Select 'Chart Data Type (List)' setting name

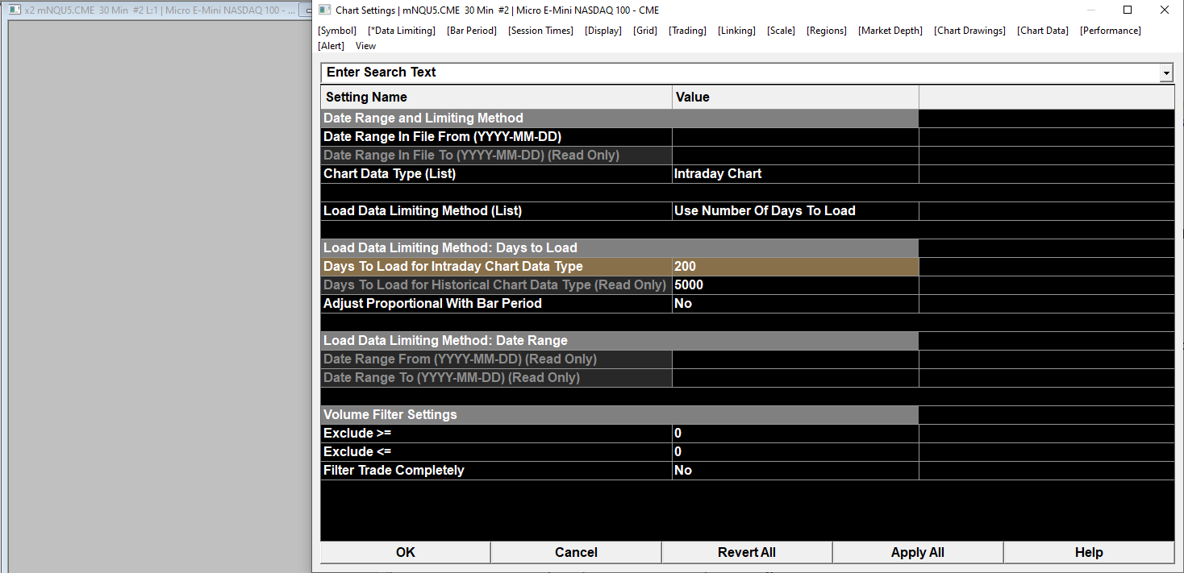(x=496, y=174)
